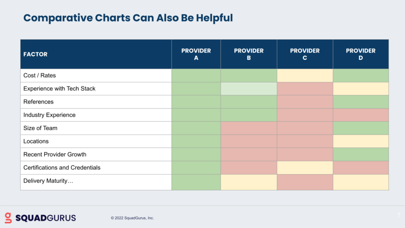Viewport: 405px width, 228px height.
Task: Select Provider D's yellow Locations cell
Action: pos(361,141)
